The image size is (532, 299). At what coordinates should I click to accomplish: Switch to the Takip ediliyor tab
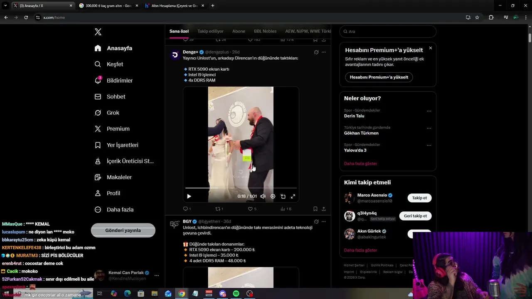(210, 31)
